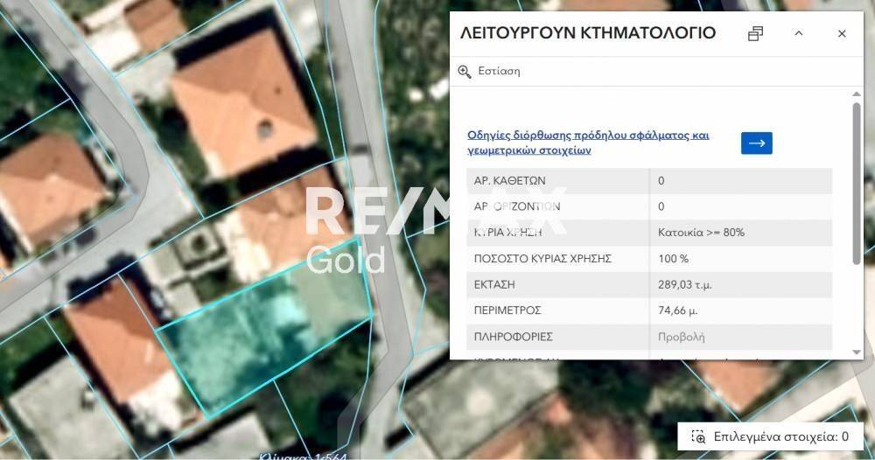Viewport: 875px width, 460px height.
Task: Click the ΠΟΣΟΣΤΟ ΚΥΡΙΑΣ ΧΡΗΣΗΣ 100 % value
Action: [673, 259]
